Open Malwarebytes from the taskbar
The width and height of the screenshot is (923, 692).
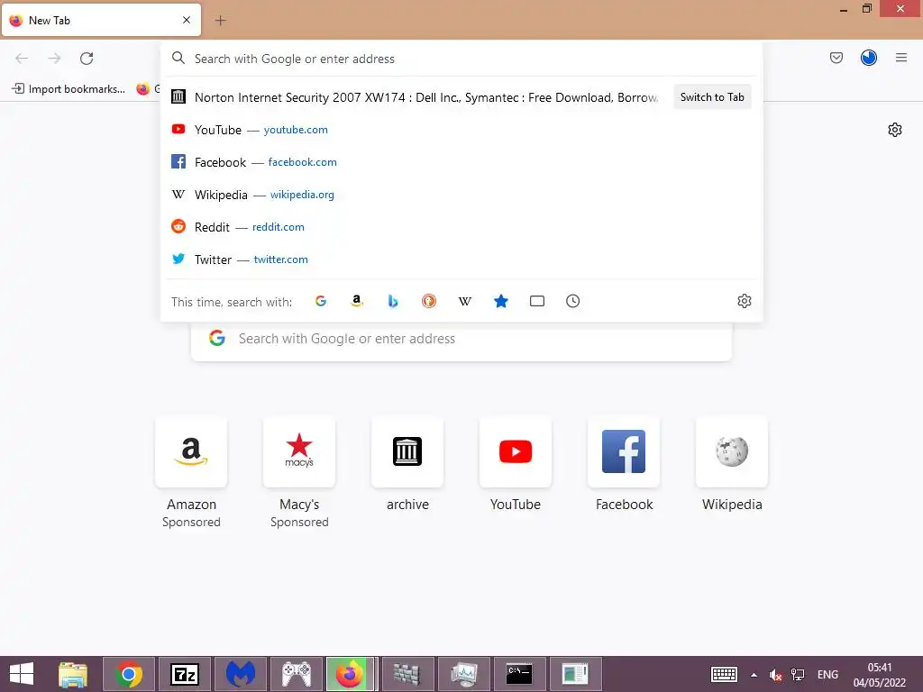point(240,674)
